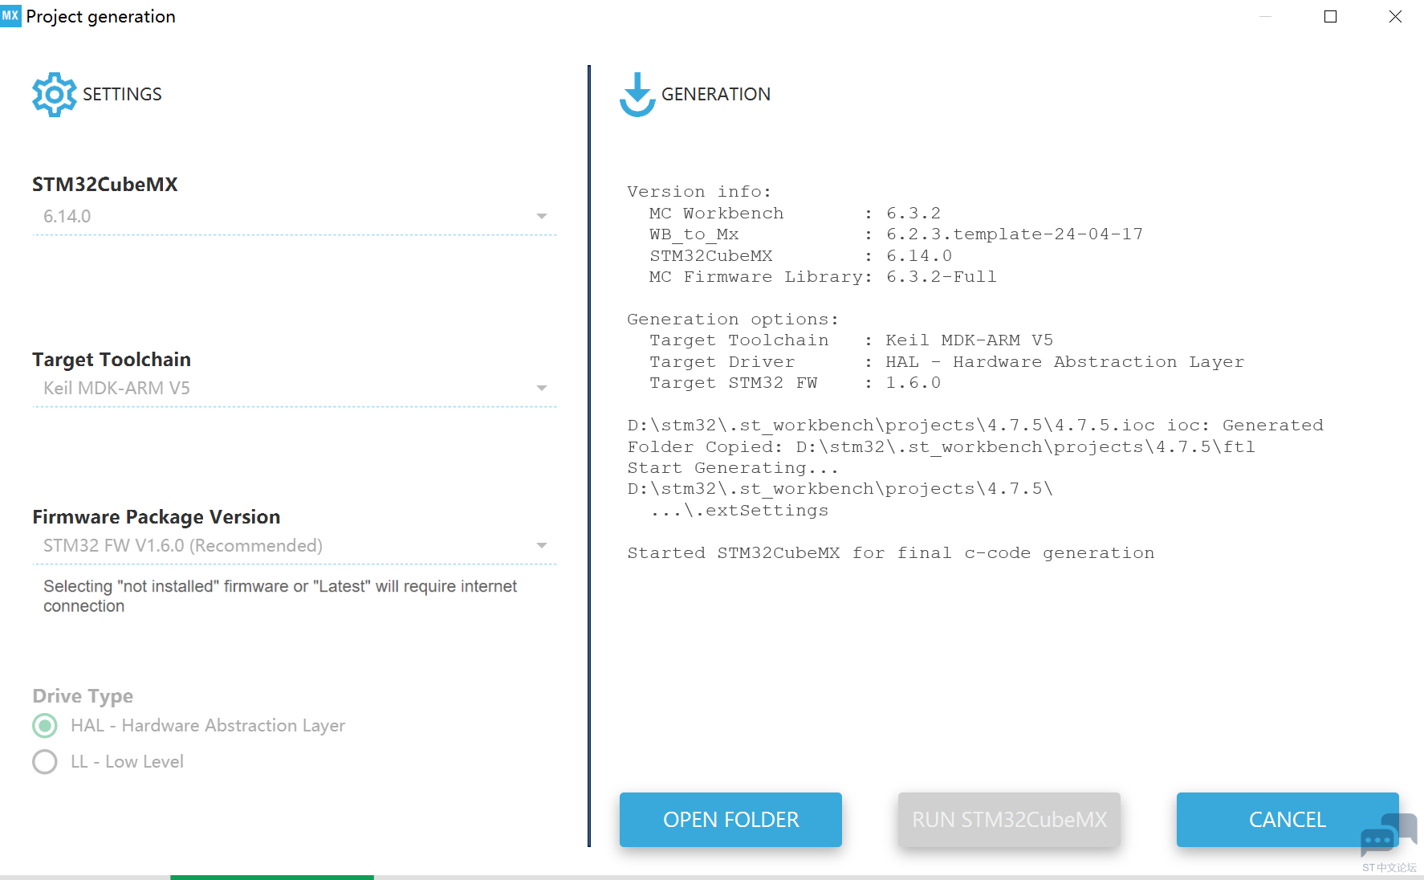Click the 'STM32CubeMX' settings heading
Screen dimensions: 1424x880
click(x=105, y=185)
